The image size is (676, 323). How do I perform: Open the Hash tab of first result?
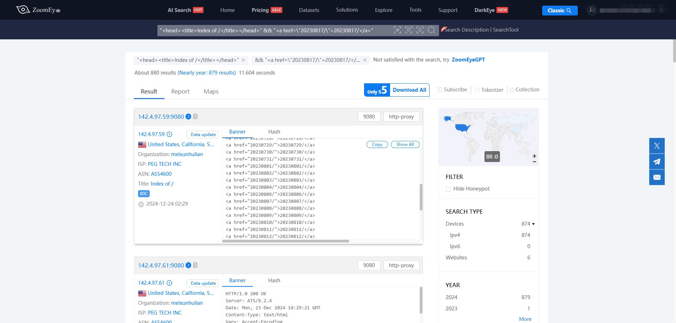[274, 132]
